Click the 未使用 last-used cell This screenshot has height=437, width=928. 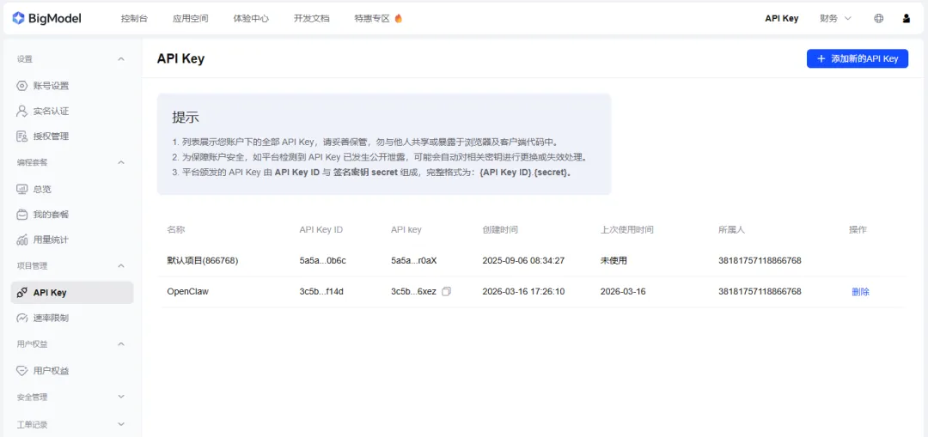click(x=614, y=260)
